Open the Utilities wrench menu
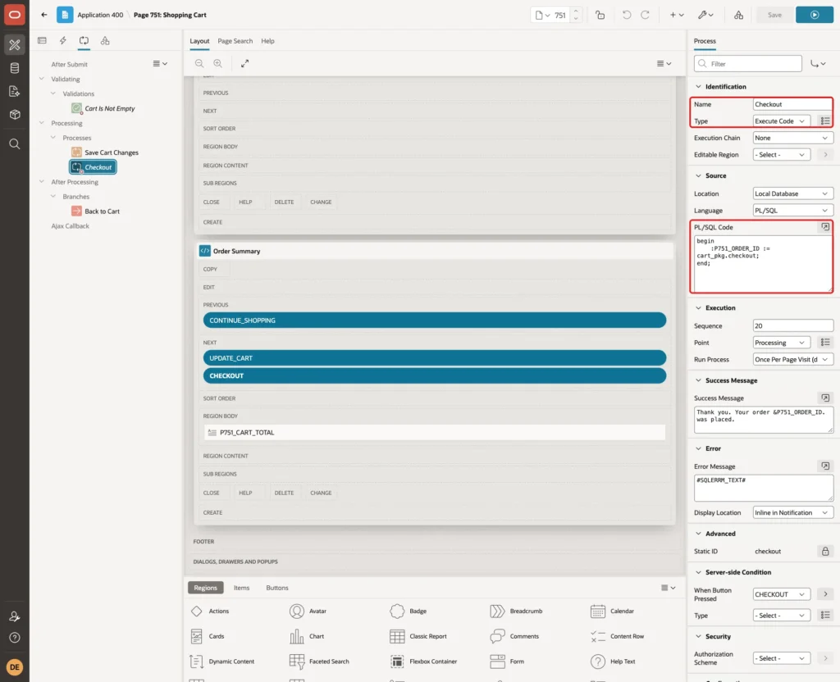Image resolution: width=840 pixels, height=682 pixels. tap(705, 15)
